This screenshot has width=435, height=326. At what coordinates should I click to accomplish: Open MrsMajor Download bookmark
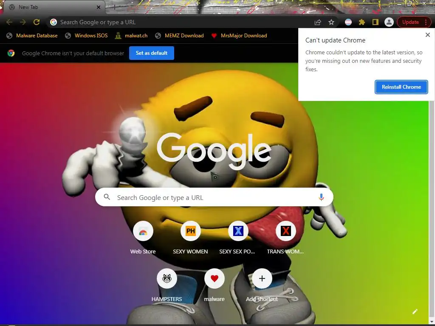(239, 36)
